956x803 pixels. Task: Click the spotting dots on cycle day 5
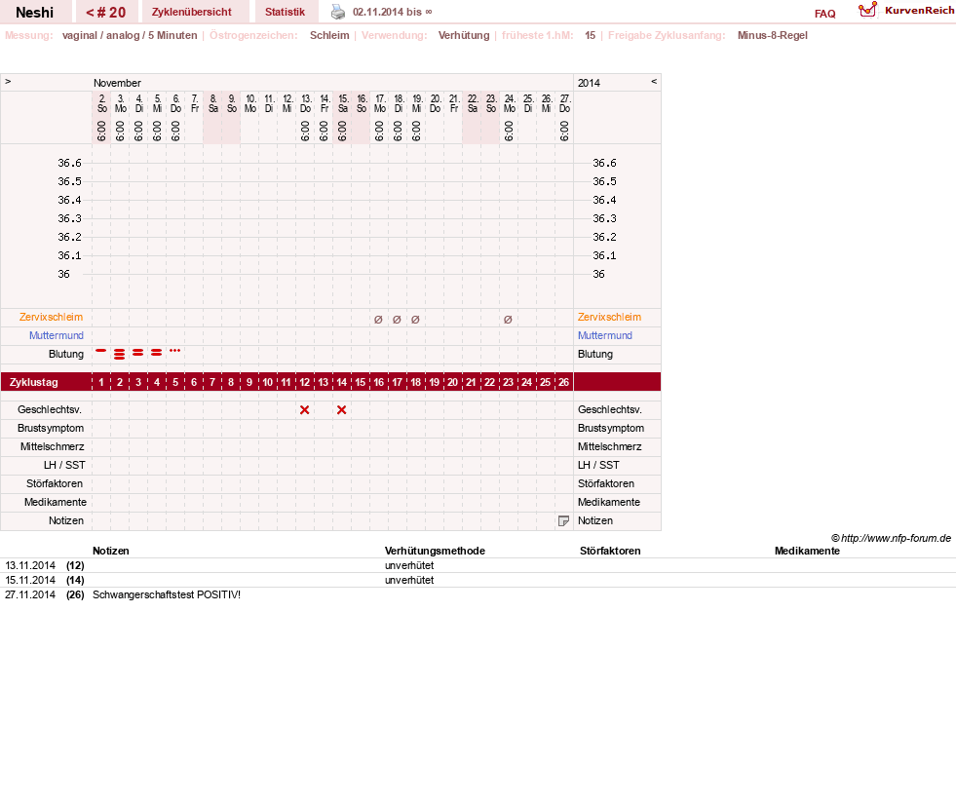[175, 351]
